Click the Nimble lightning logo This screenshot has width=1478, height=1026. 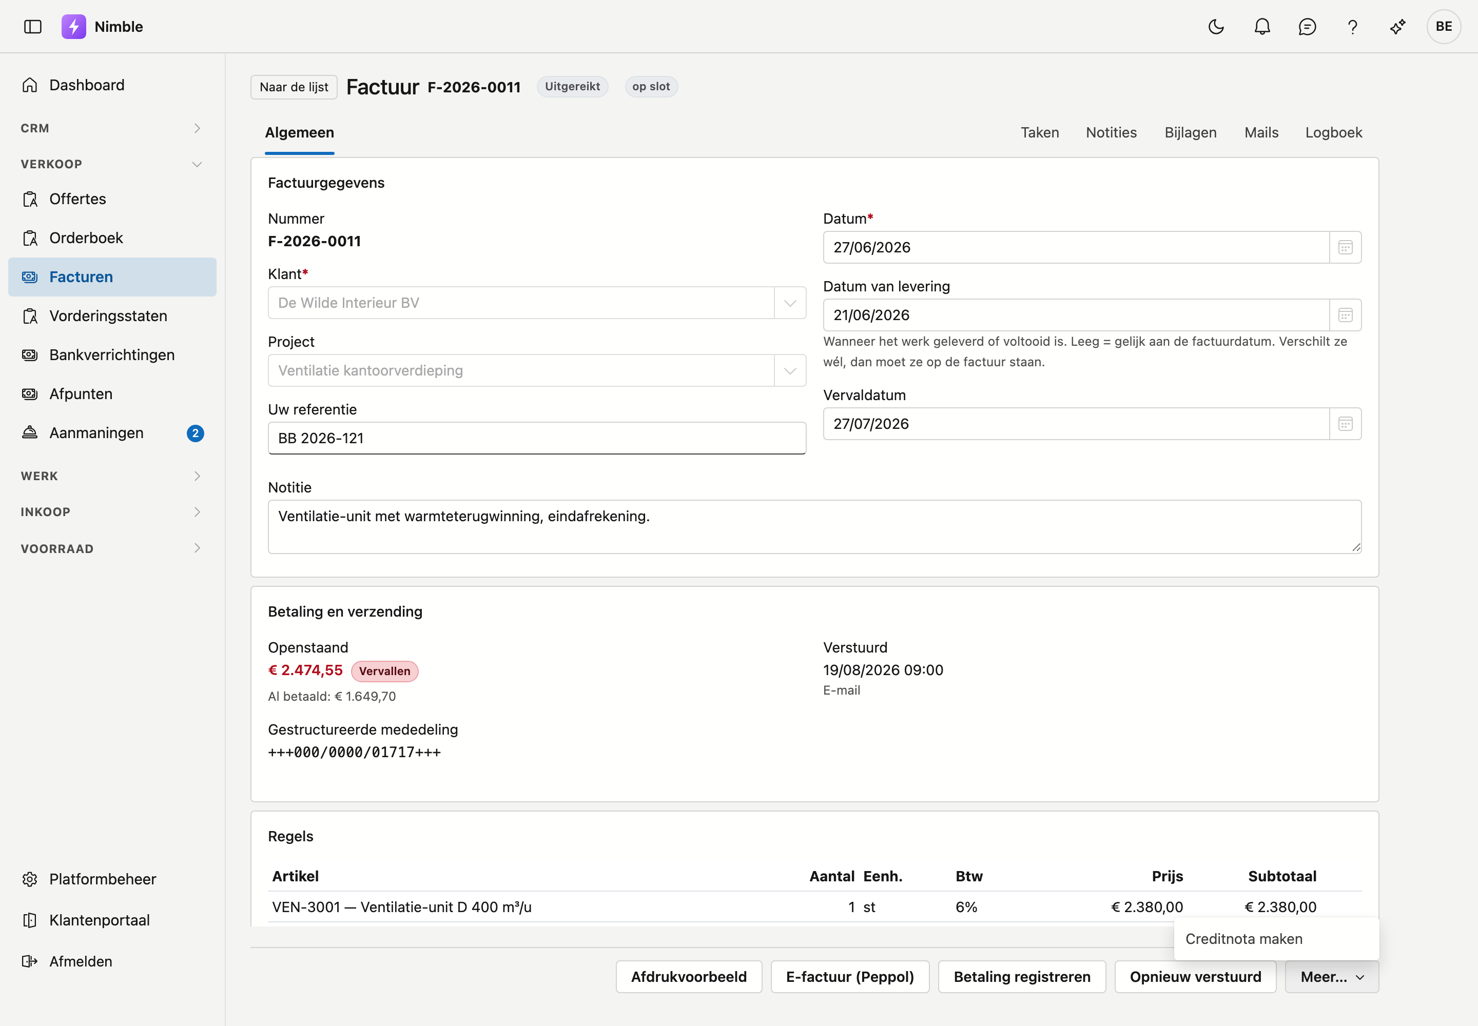click(x=73, y=26)
